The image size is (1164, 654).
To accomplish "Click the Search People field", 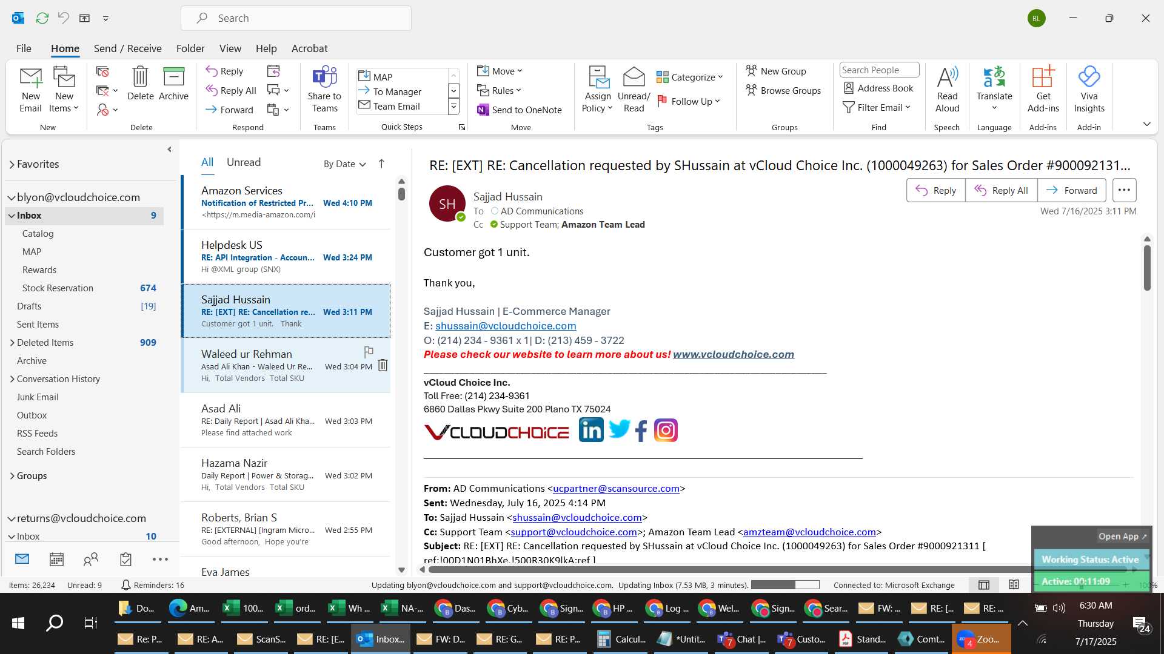I will point(879,70).
